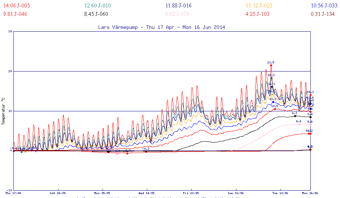Image resolution: width=340 pixels, height=198 pixels.
Task: Click the chart title Lars Värmepump
Action: point(162,27)
